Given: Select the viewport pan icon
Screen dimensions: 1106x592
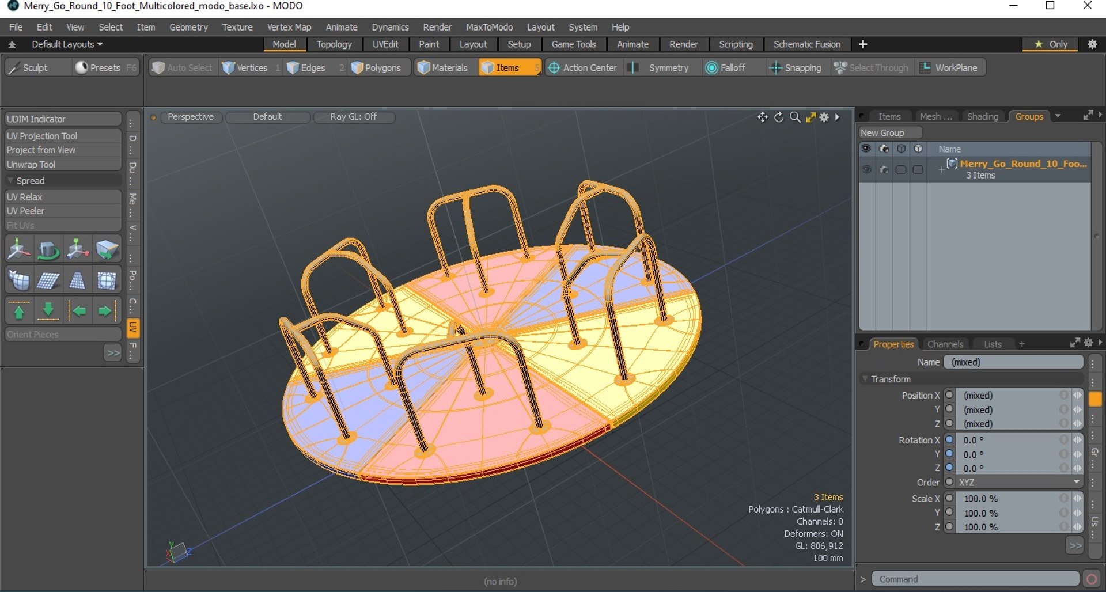Looking at the screenshot, I should pos(762,117).
